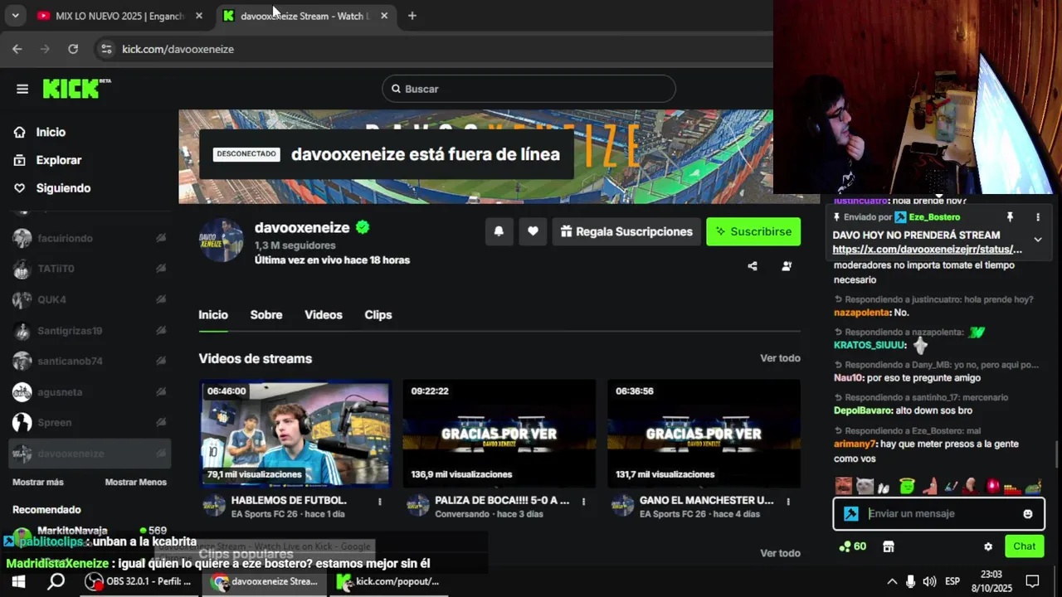The width and height of the screenshot is (1062, 597).
Task: Open the channel points icon showing 60
Action: point(852,546)
